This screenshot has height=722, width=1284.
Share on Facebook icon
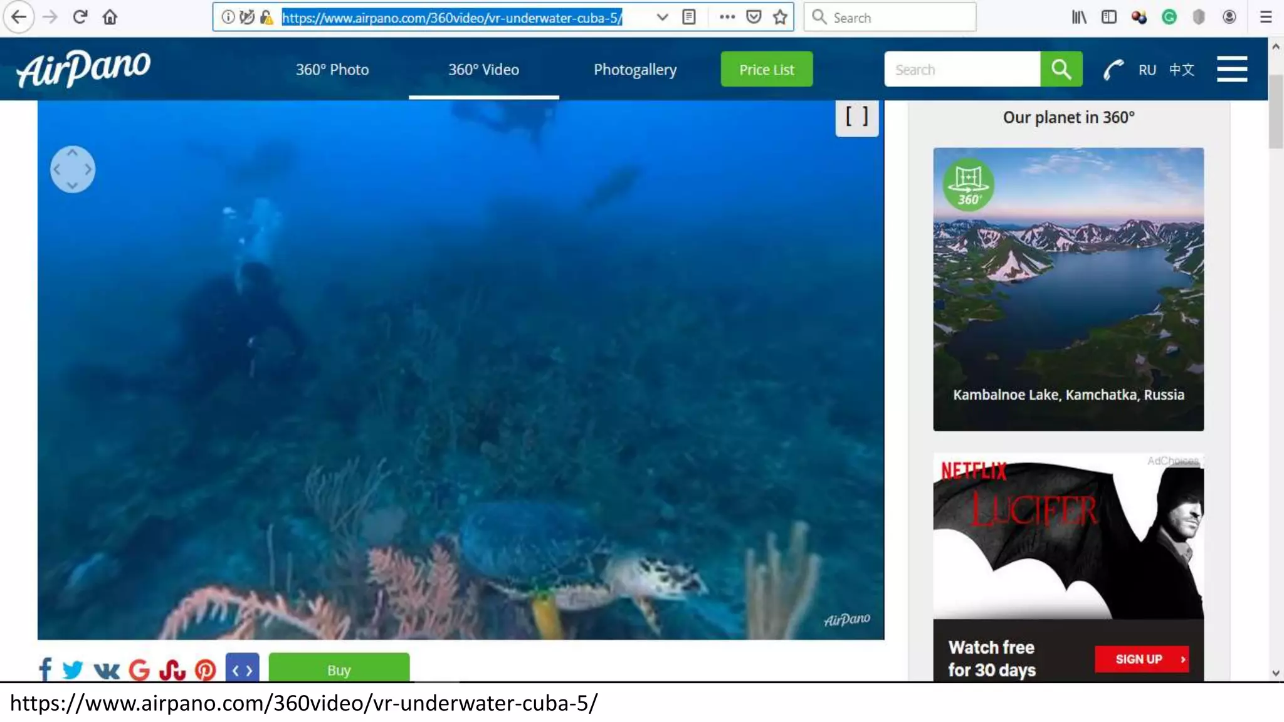(45, 669)
